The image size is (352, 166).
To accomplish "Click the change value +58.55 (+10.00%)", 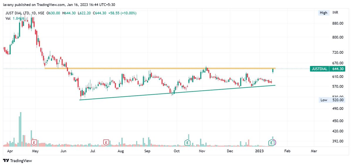I will tap(122, 13).
